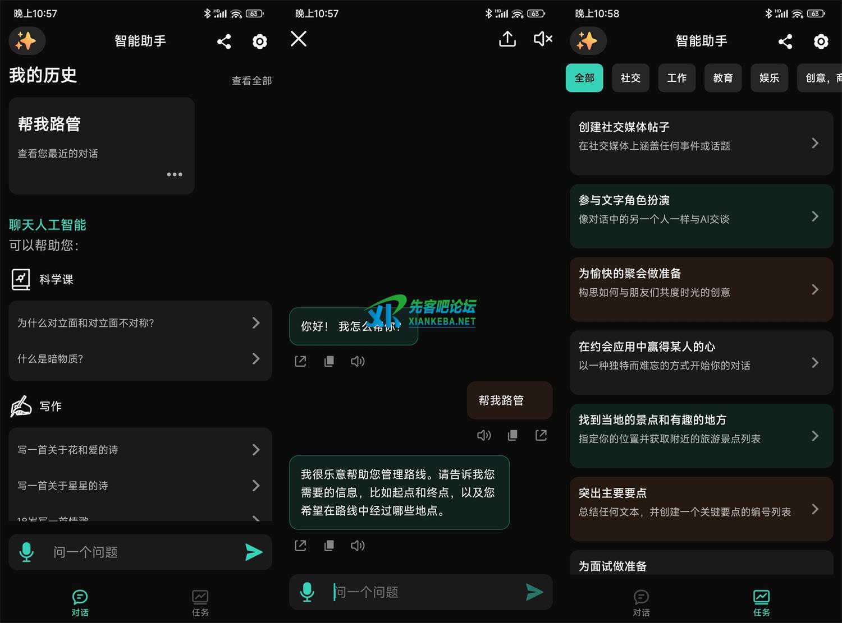Viewport: 842px width, 623px height.
Task: Toggle the muted speaker in chat header
Action: coord(543,39)
